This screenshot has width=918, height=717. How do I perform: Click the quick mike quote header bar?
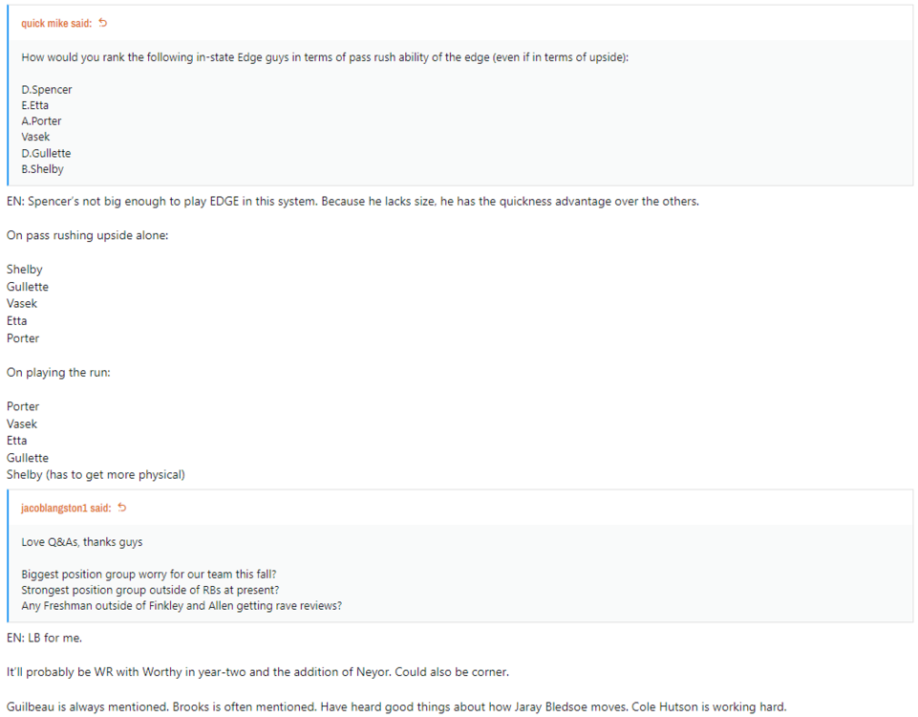coord(459,22)
